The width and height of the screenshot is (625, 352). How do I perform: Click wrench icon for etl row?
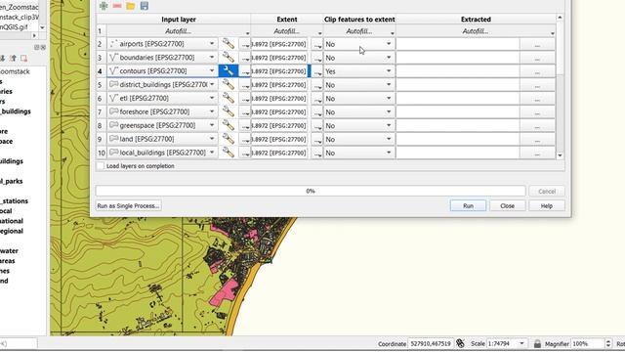pyautogui.click(x=229, y=98)
